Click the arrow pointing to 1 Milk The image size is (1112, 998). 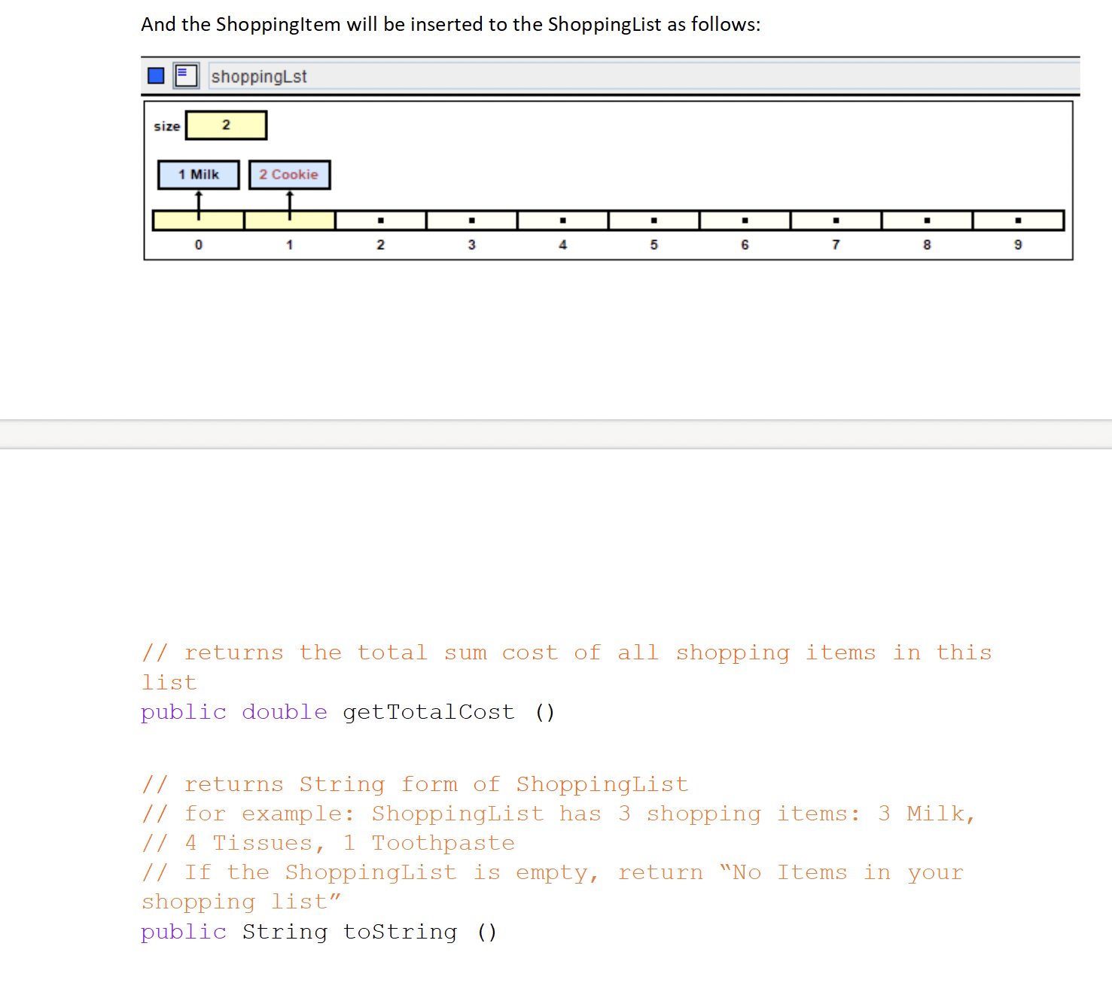pos(198,200)
